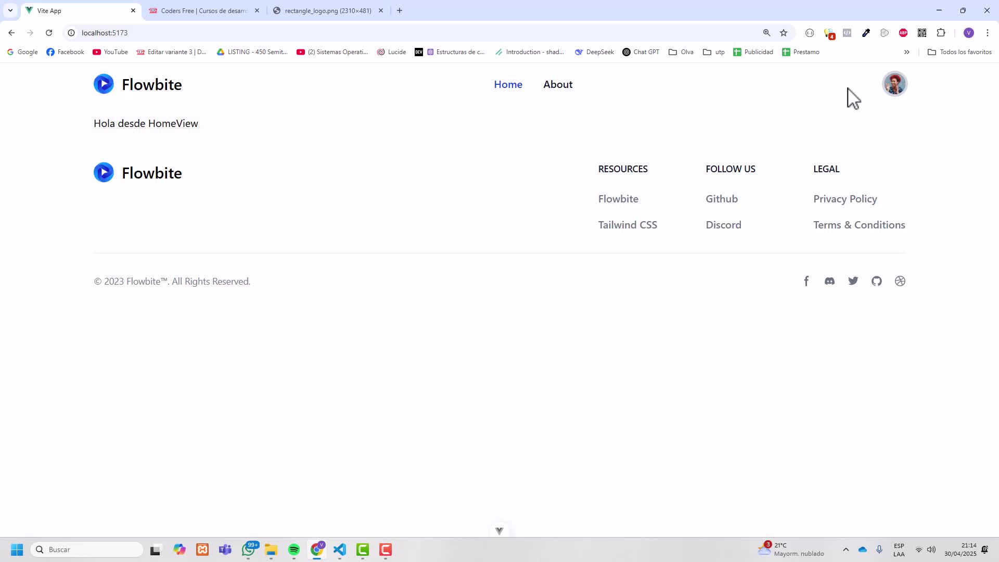
Task: Click the Dribbble icon in footer
Action: (x=900, y=281)
